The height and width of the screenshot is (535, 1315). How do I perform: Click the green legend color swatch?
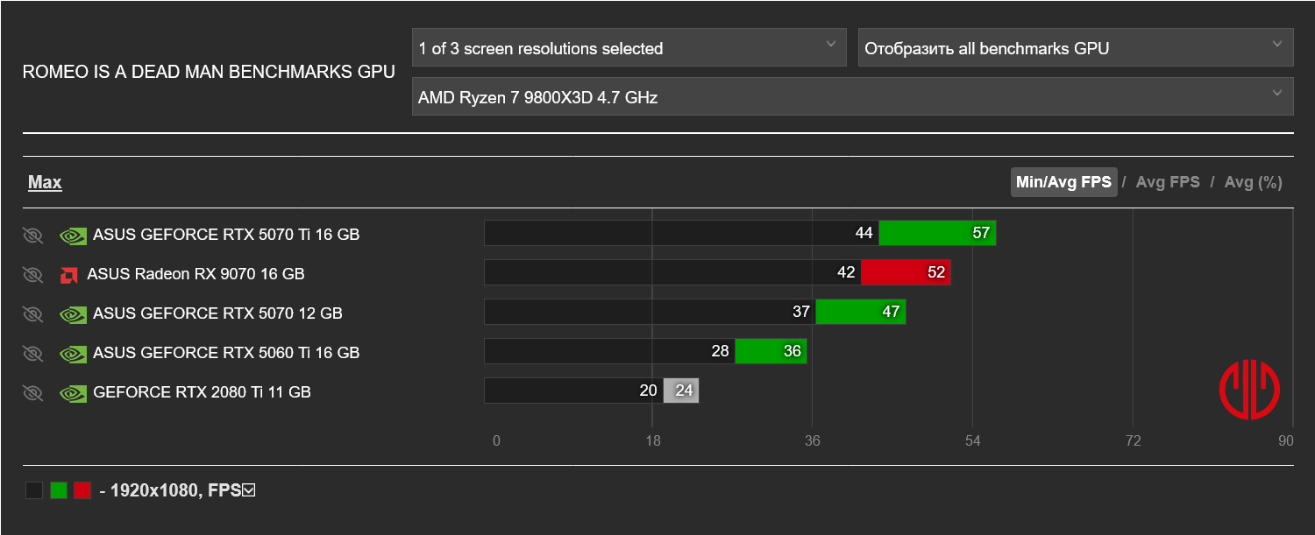coord(59,490)
